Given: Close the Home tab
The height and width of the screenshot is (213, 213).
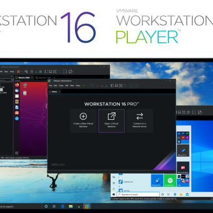Looking at the screenshot, I should 59,92.
